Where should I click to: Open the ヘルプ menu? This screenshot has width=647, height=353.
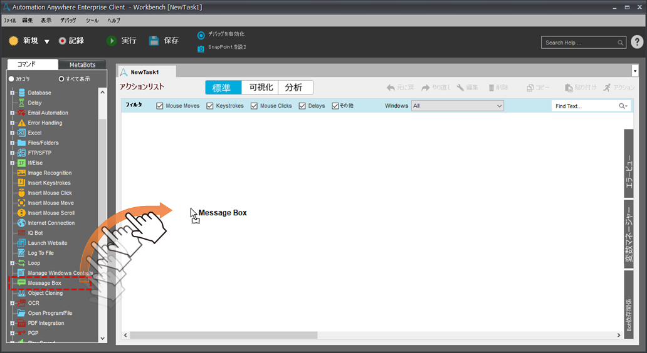click(114, 20)
